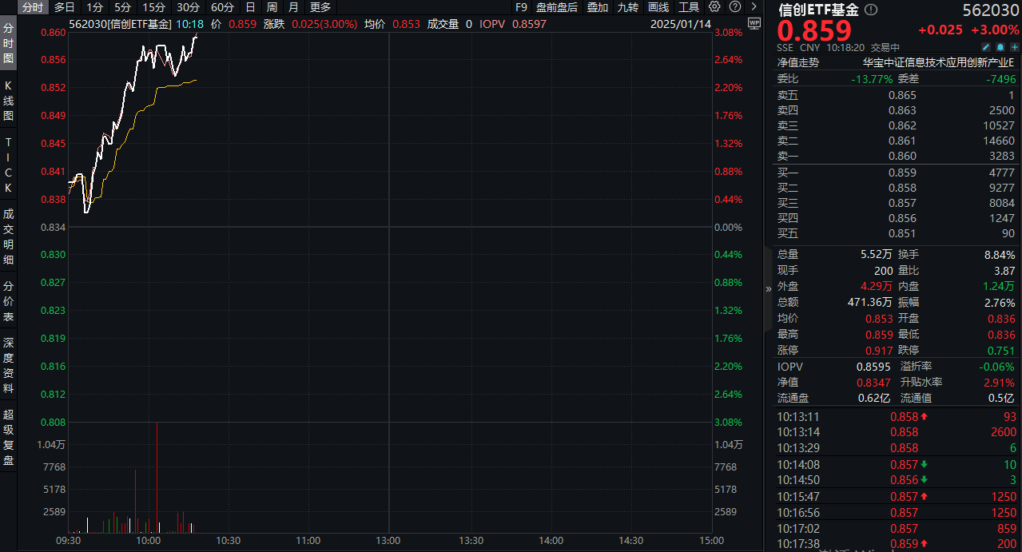Click the 买四 price 0.856 row

[x=896, y=218]
